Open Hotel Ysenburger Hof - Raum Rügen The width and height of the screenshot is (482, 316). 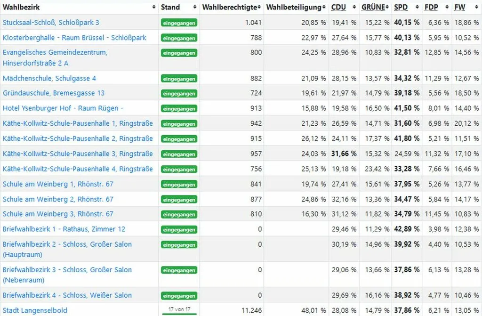point(63,108)
